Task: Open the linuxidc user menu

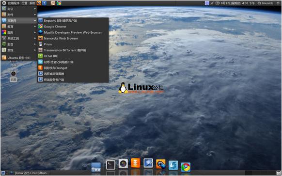Action: [x=266, y=3]
